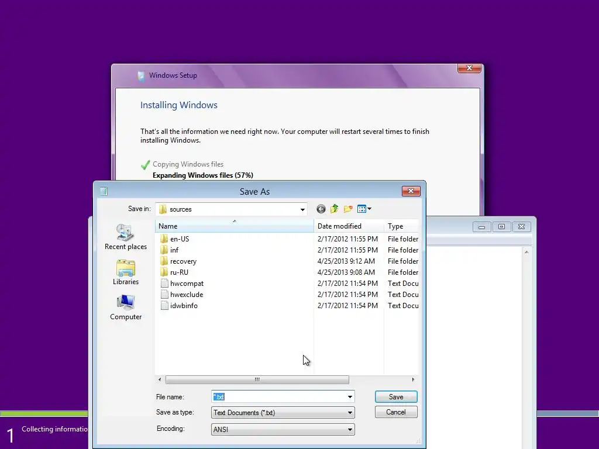Click the file list scroll left arrow

pyautogui.click(x=160, y=379)
